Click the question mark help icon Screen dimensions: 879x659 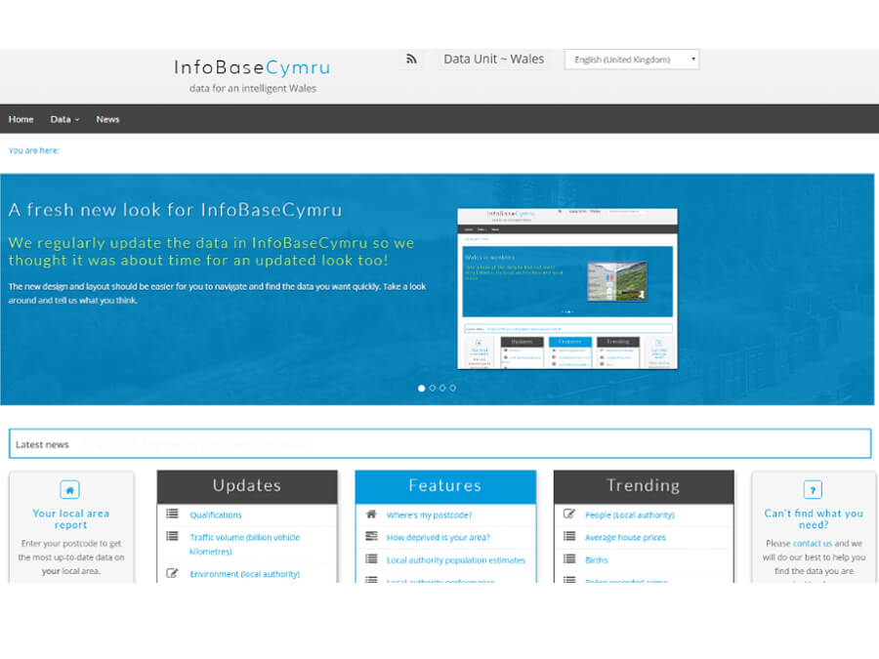click(813, 490)
